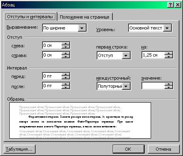This screenshot has height=156, width=183.
Task: Increase the слева indent value
Action: pos(65,44)
